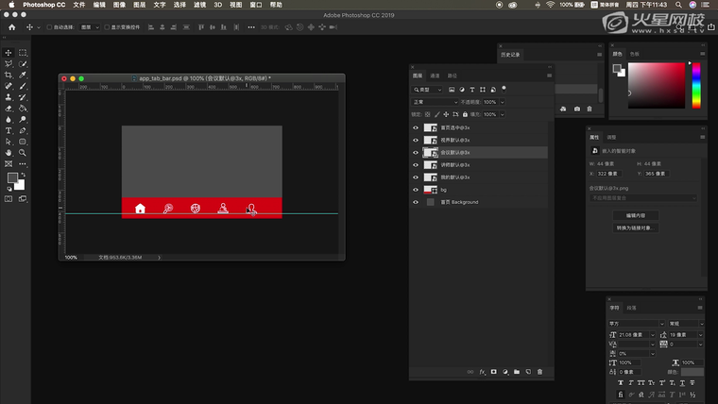Pick the Hand tool
The width and height of the screenshot is (718, 404).
[9, 152]
